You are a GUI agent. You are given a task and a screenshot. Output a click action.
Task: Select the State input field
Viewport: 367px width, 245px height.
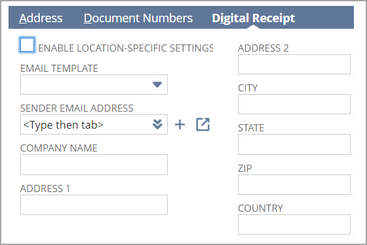pos(294,144)
